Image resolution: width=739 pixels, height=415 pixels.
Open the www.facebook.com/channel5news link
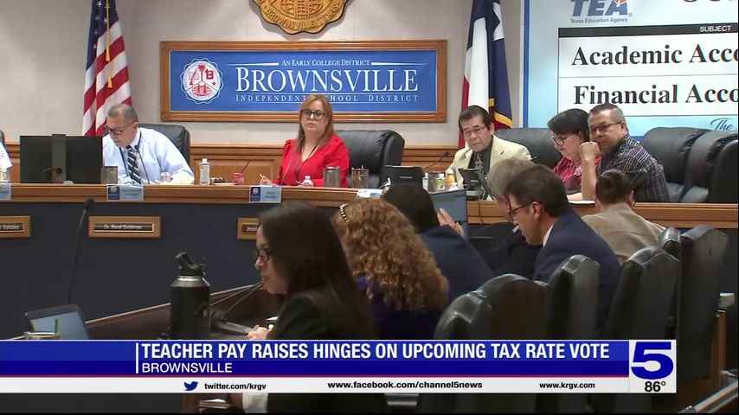[404, 386]
